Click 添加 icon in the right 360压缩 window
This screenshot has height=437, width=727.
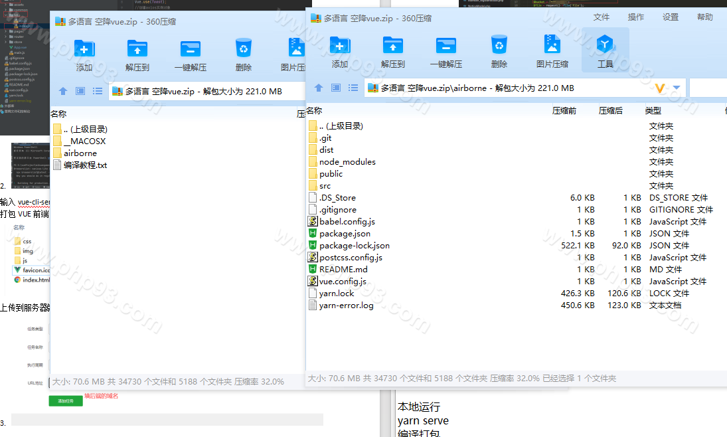(340, 52)
